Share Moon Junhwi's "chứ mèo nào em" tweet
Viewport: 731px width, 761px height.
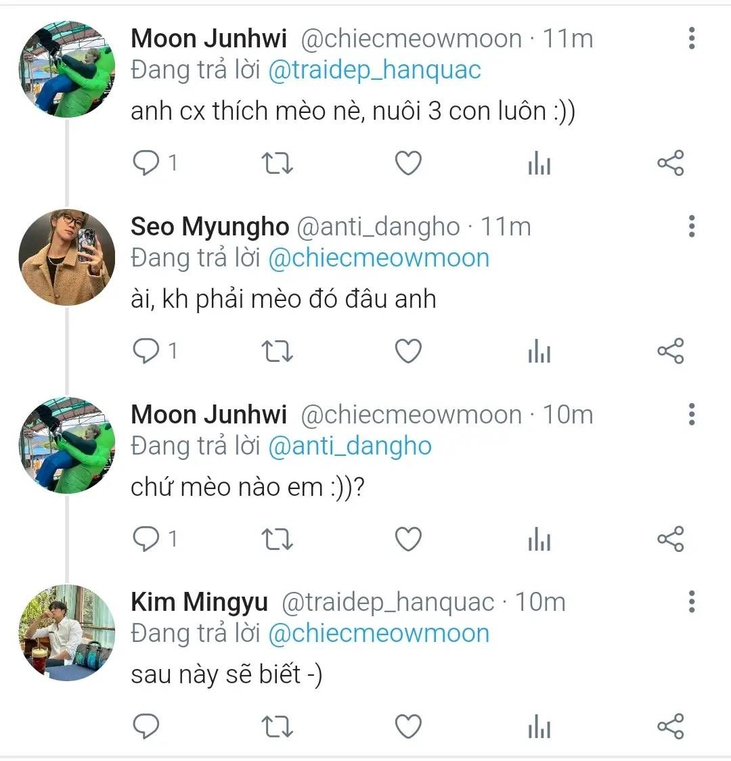click(x=670, y=539)
